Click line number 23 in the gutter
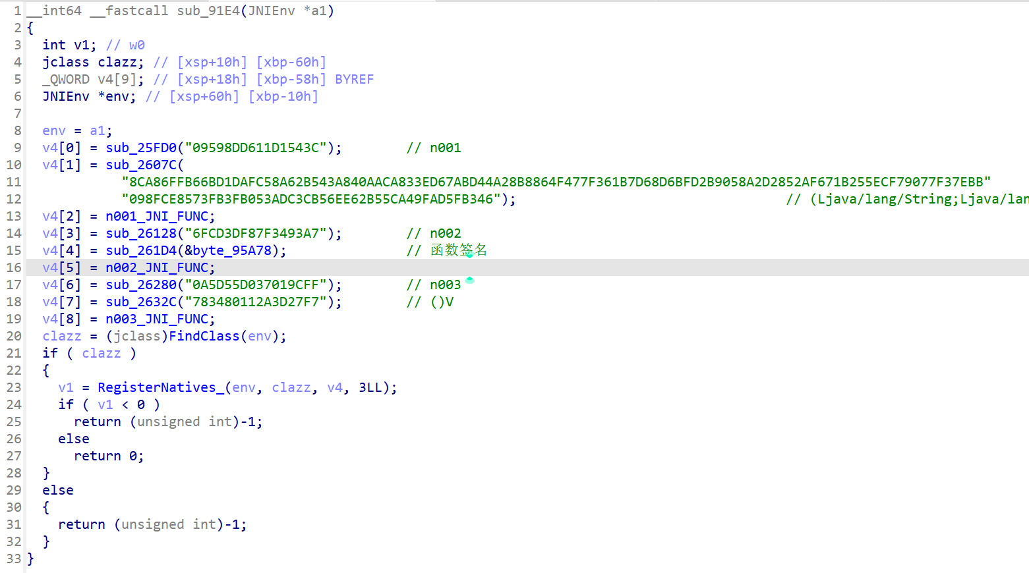The image size is (1029, 573). click(14, 387)
